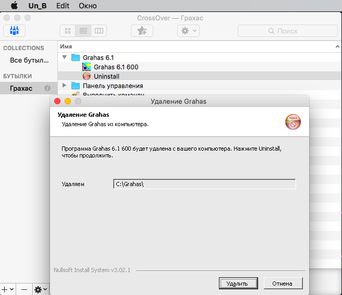Click the add favorite star button
The width and height of the screenshot is (342, 295).
pos(142,31)
